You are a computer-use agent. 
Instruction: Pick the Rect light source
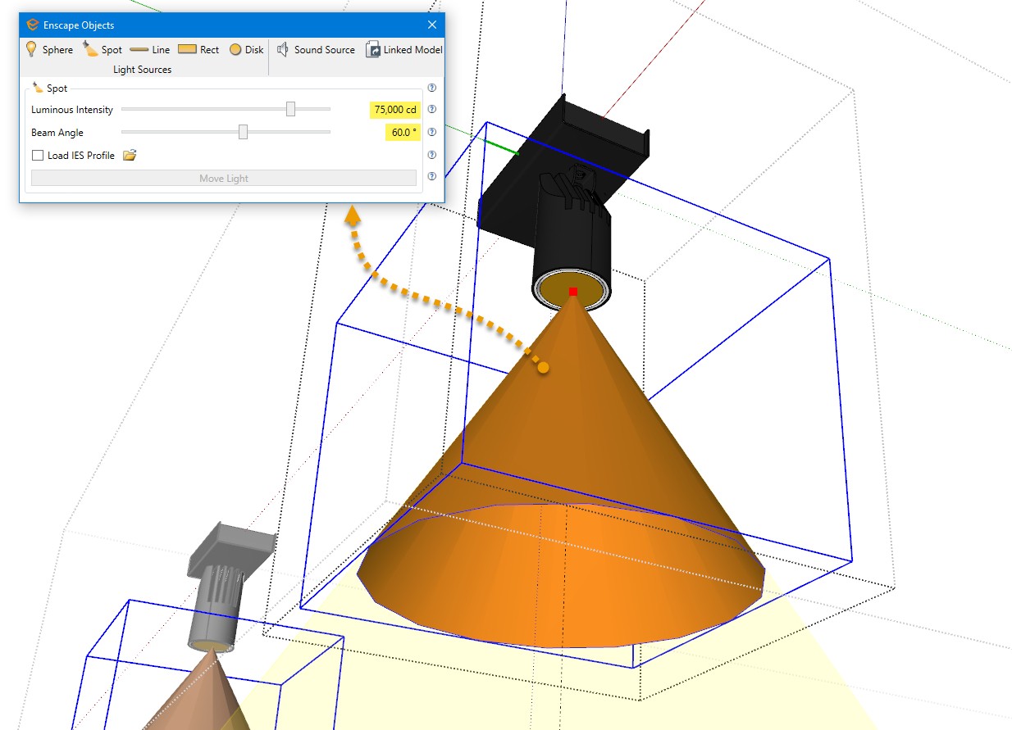198,50
